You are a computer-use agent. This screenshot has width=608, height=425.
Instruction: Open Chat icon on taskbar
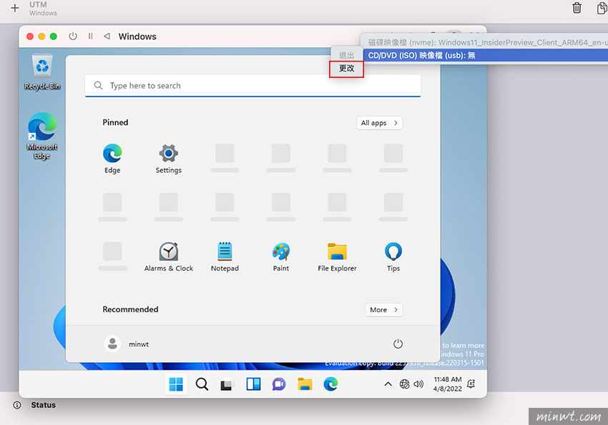click(x=279, y=384)
